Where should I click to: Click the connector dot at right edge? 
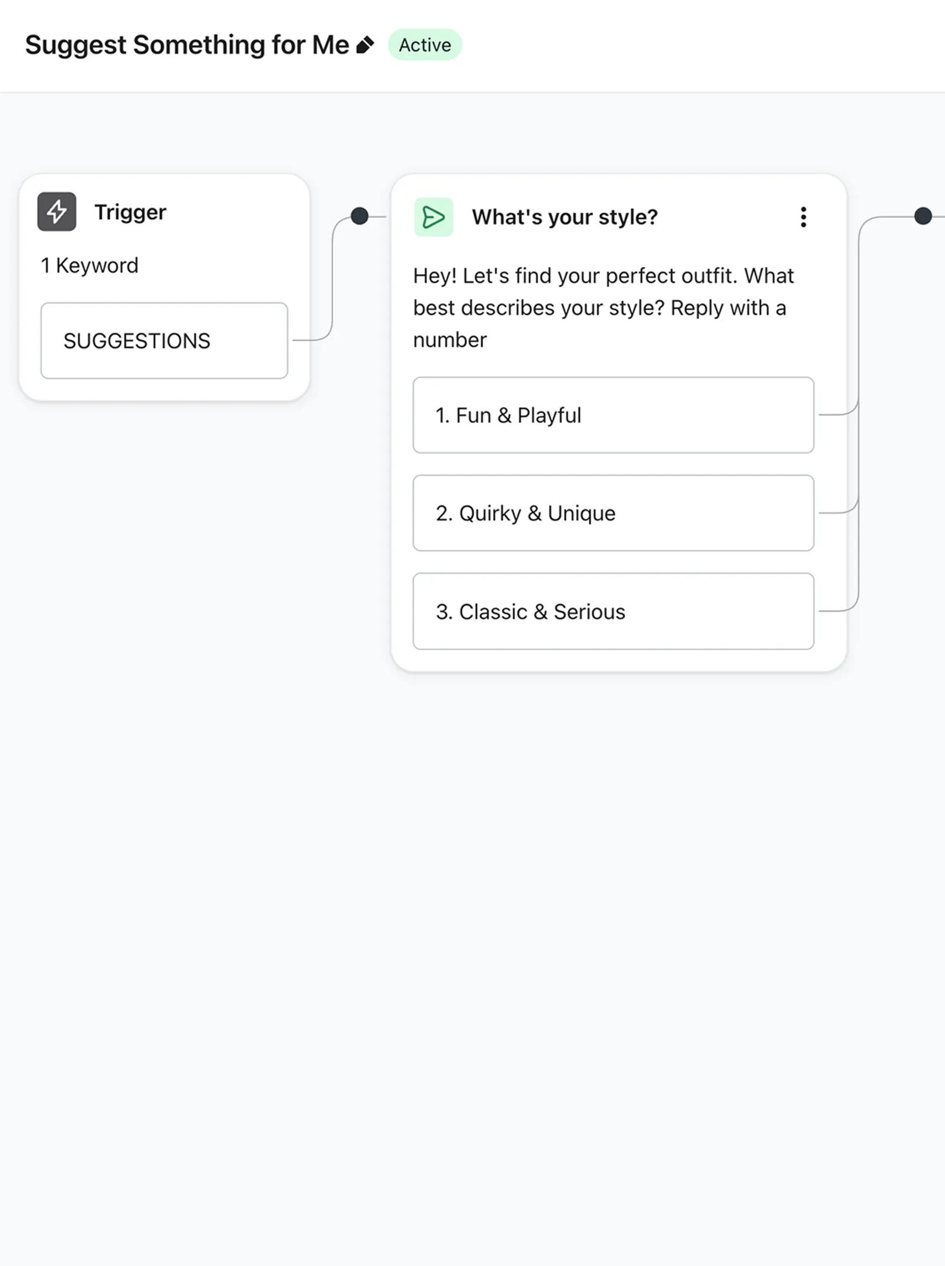(x=923, y=216)
